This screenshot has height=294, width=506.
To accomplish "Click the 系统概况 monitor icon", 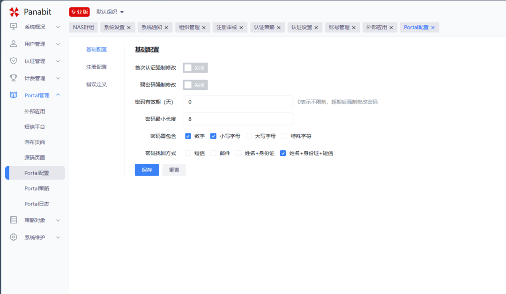I will (x=13, y=27).
